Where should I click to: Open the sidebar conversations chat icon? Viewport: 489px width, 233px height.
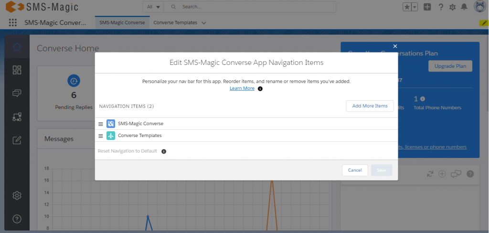(x=17, y=93)
